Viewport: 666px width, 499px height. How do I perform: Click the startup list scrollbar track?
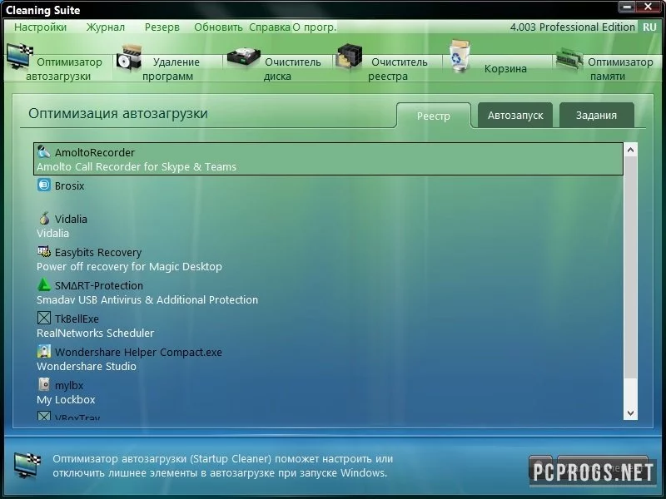pyautogui.click(x=630, y=281)
